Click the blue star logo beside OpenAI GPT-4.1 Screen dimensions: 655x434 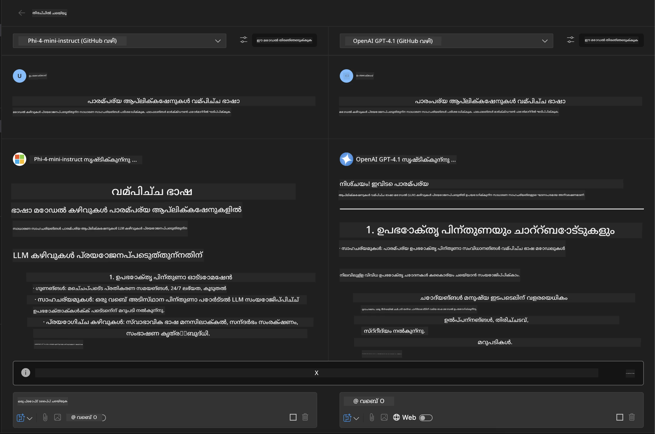(x=347, y=159)
